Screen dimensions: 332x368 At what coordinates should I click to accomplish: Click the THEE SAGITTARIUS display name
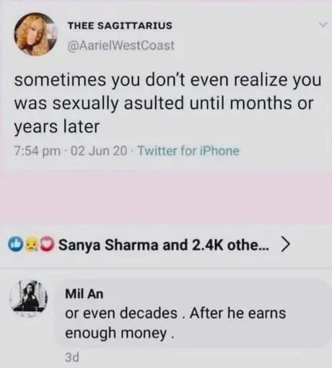[x=120, y=25]
